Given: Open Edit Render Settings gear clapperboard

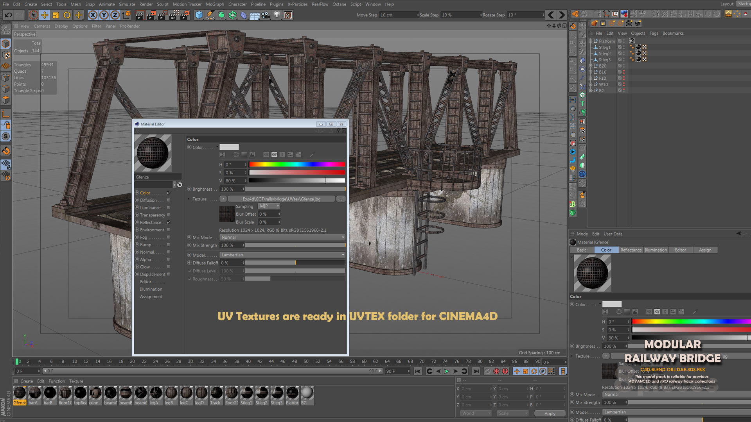Looking at the screenshot, I should point(184,15).
